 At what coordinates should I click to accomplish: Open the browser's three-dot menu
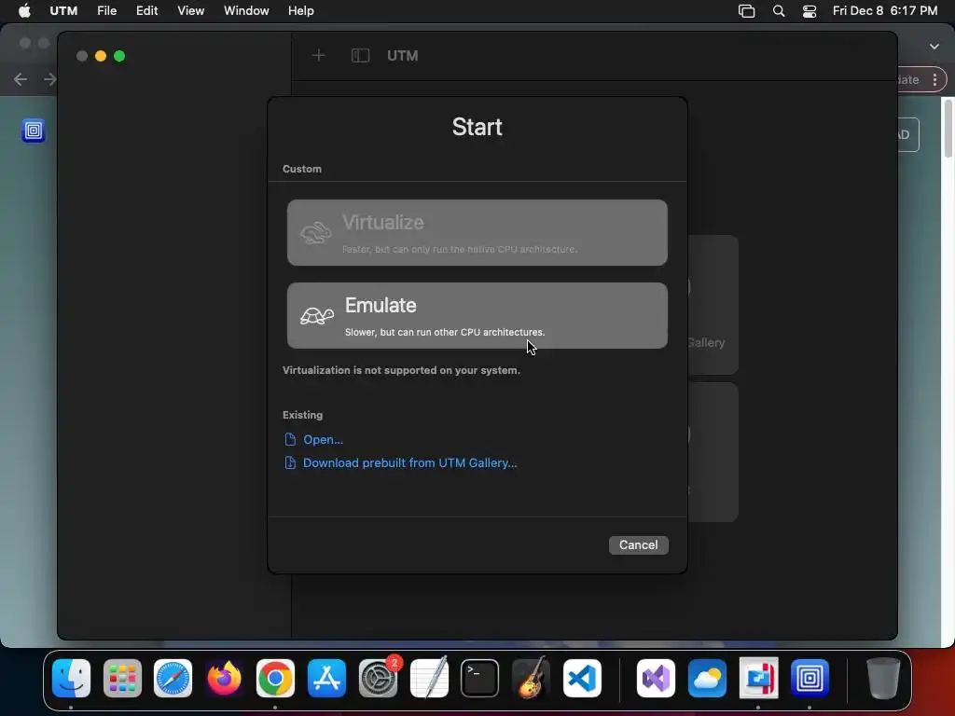click(x=934, y=79)
